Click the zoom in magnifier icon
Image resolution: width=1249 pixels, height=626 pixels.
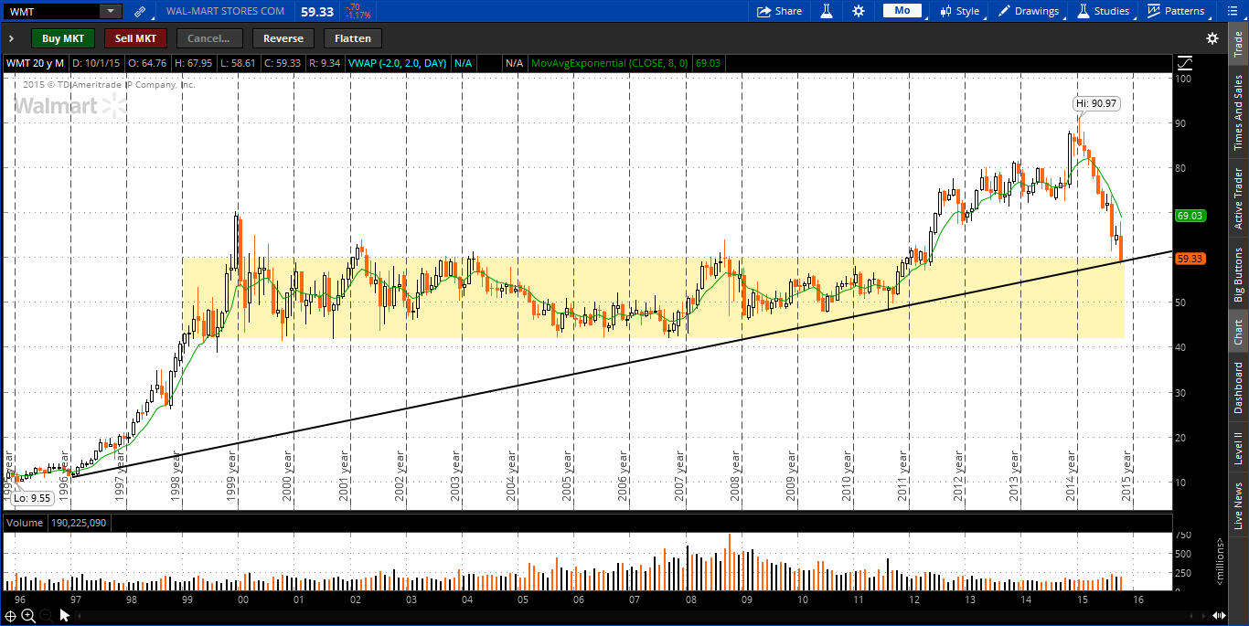(x=28, y=615)
